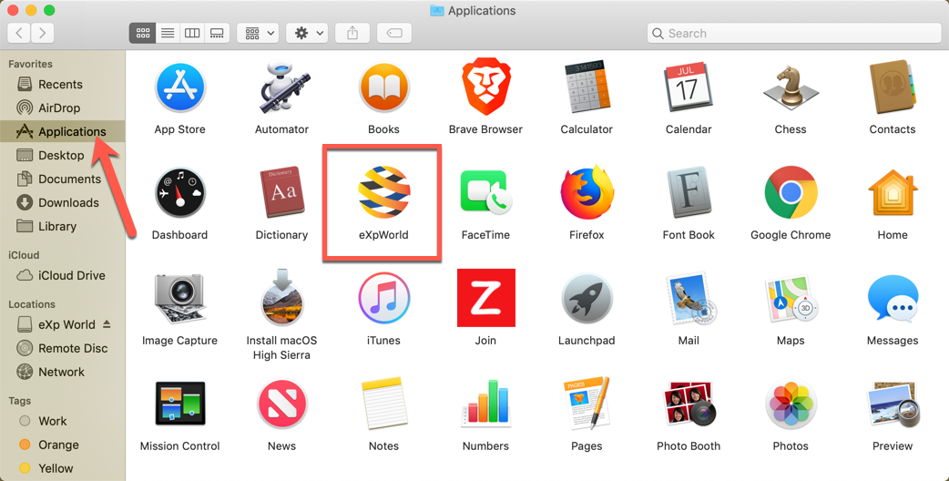Click the Notes app icon
The height and width of the screenshot is (481, 949).
pos(383,404)
